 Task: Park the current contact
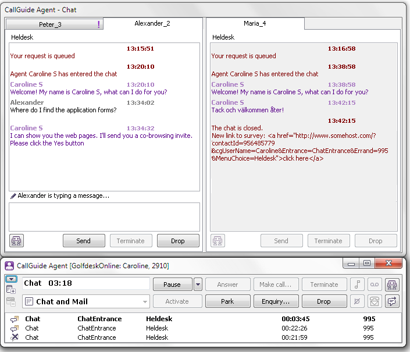(x=227, y=301)
